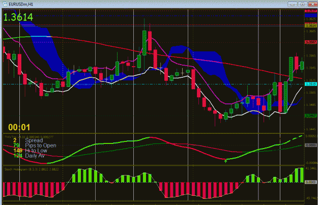Click the EURUSDm,H1 window title
This screenshot has height=205, width=318.
21,4
